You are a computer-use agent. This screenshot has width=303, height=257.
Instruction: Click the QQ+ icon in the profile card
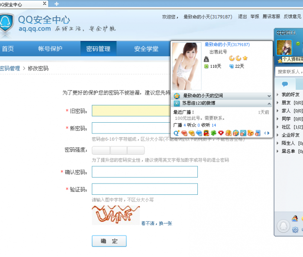[177, 133]
